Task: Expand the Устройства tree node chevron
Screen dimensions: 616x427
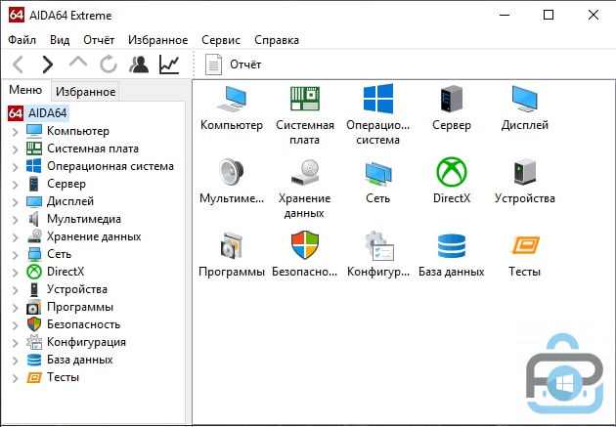Action: [15, 290]
